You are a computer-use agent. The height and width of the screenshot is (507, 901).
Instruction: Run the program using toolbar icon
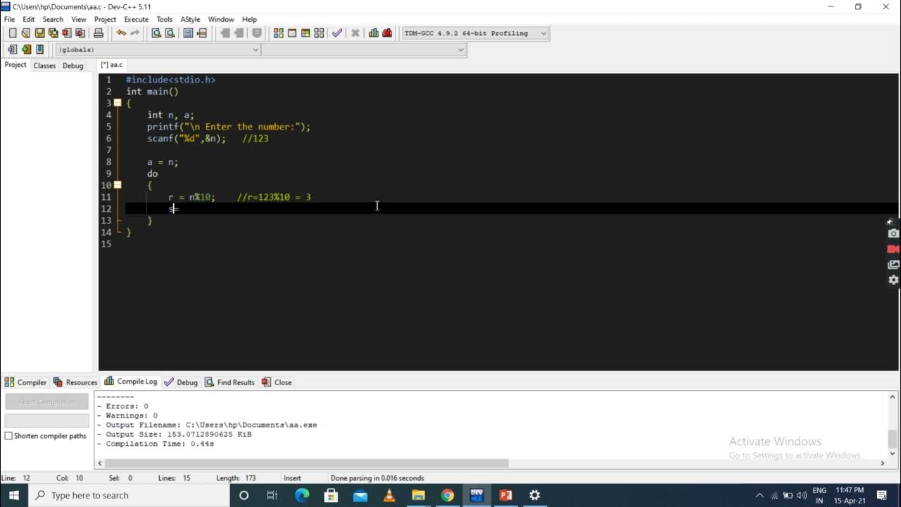(x=292, y=33)
